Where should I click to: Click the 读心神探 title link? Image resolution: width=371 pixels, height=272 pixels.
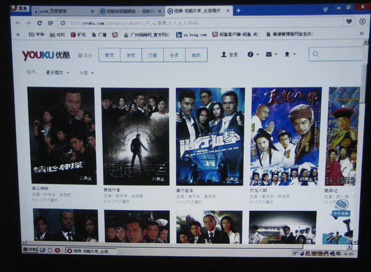pyautogui.click(x=40, y=188)
